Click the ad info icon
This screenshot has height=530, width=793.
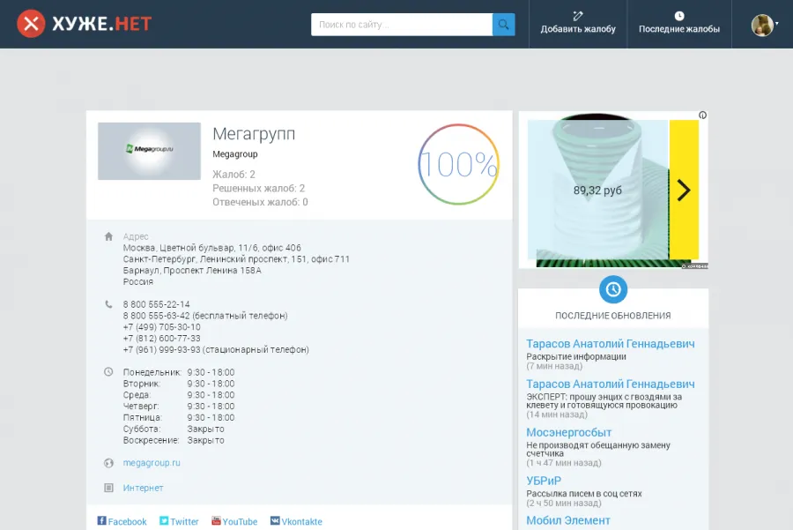[702, 116]
